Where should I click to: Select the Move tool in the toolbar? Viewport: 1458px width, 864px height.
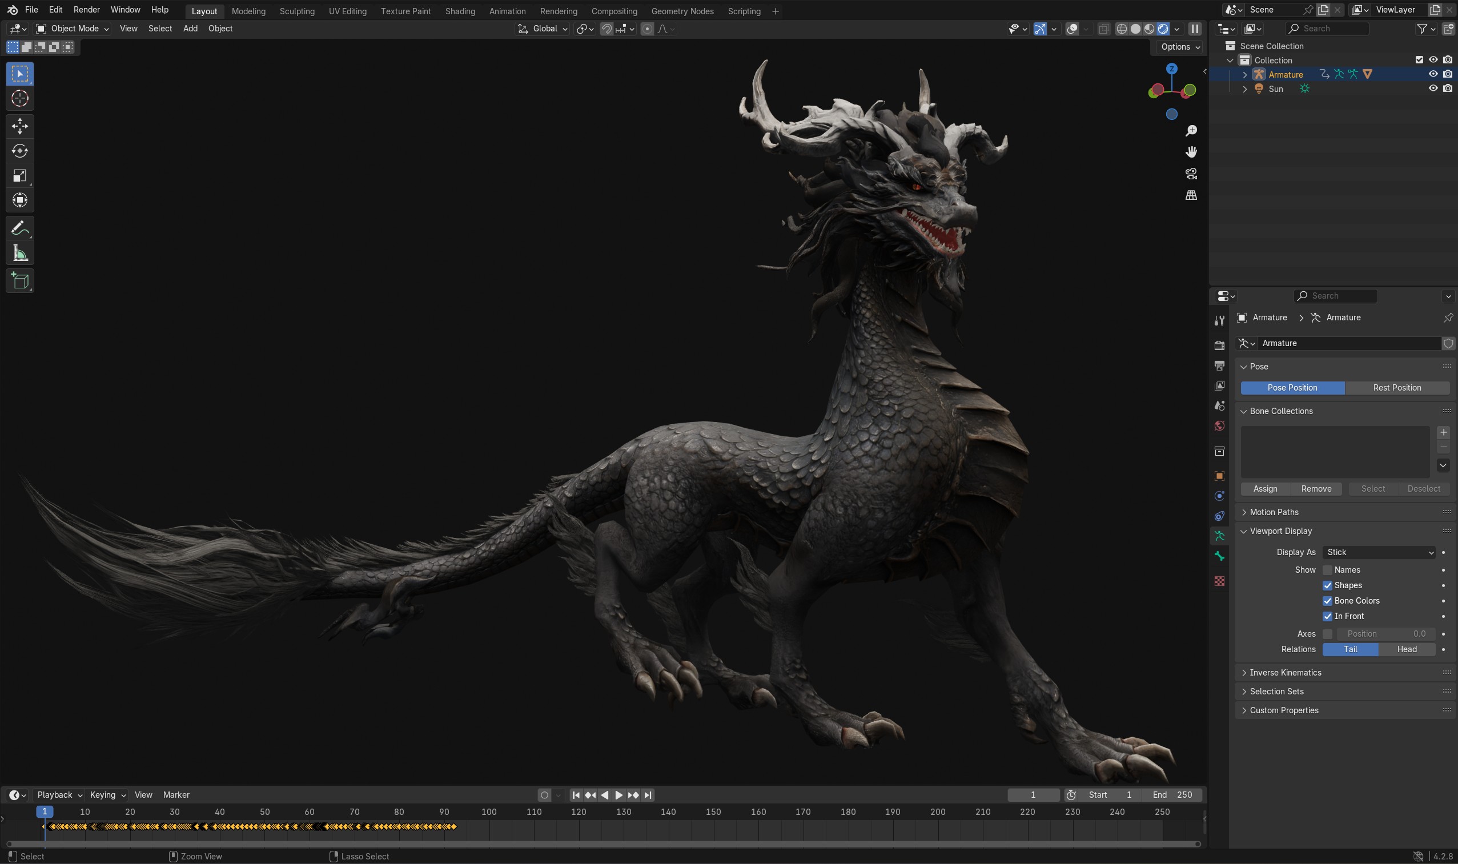point(20,126)
